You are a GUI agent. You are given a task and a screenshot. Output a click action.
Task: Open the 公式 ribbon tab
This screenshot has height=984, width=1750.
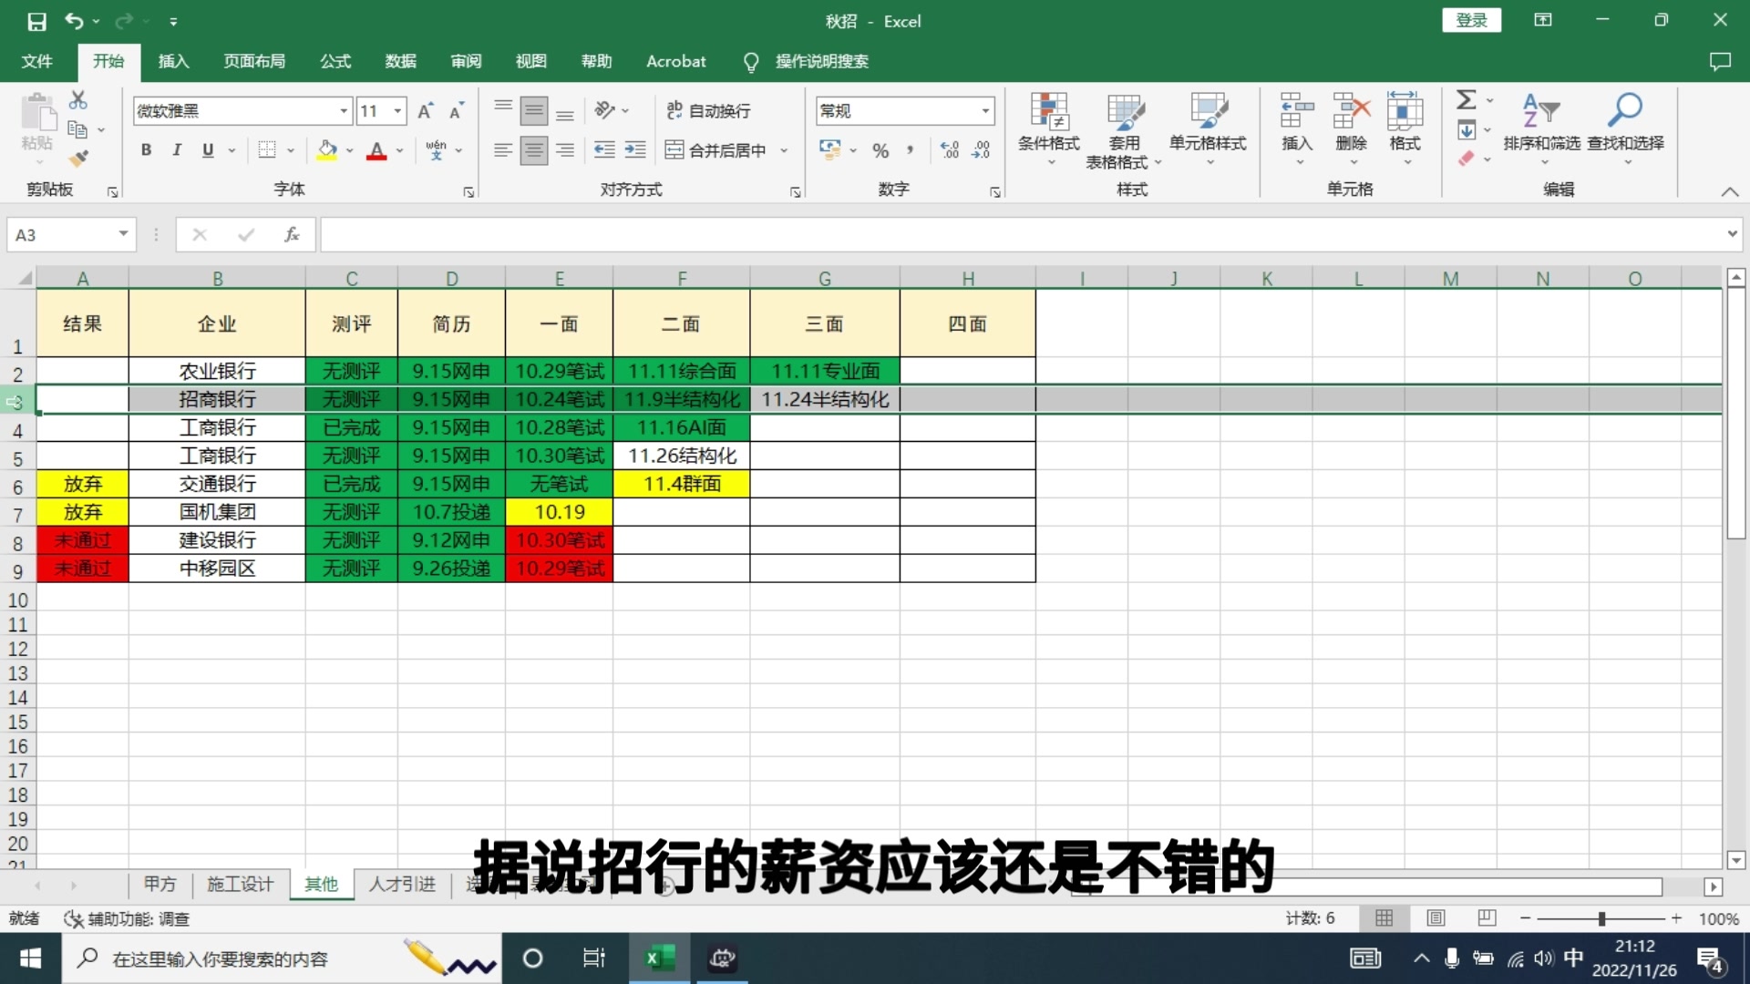click(x=335, y=61)
